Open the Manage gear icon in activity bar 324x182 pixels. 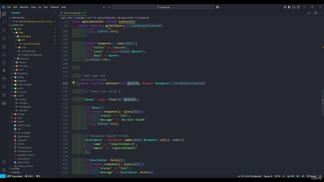point(4,170)
